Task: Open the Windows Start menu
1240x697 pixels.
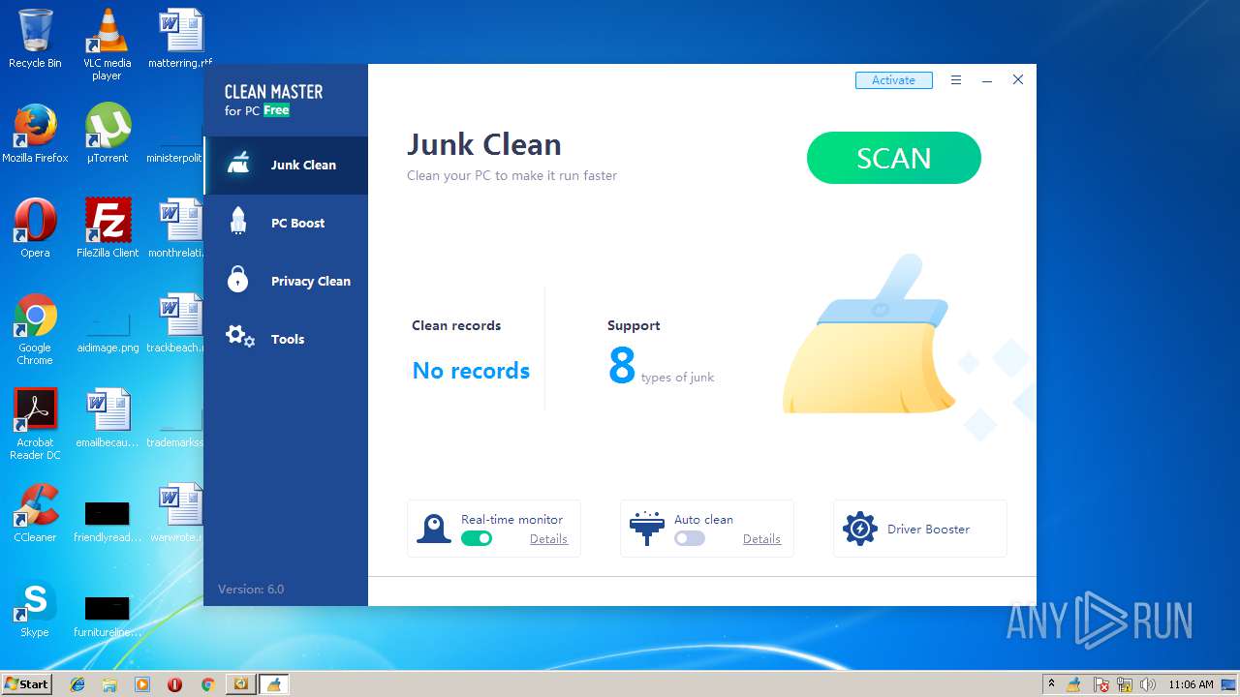Action: (x=26, y=683)
